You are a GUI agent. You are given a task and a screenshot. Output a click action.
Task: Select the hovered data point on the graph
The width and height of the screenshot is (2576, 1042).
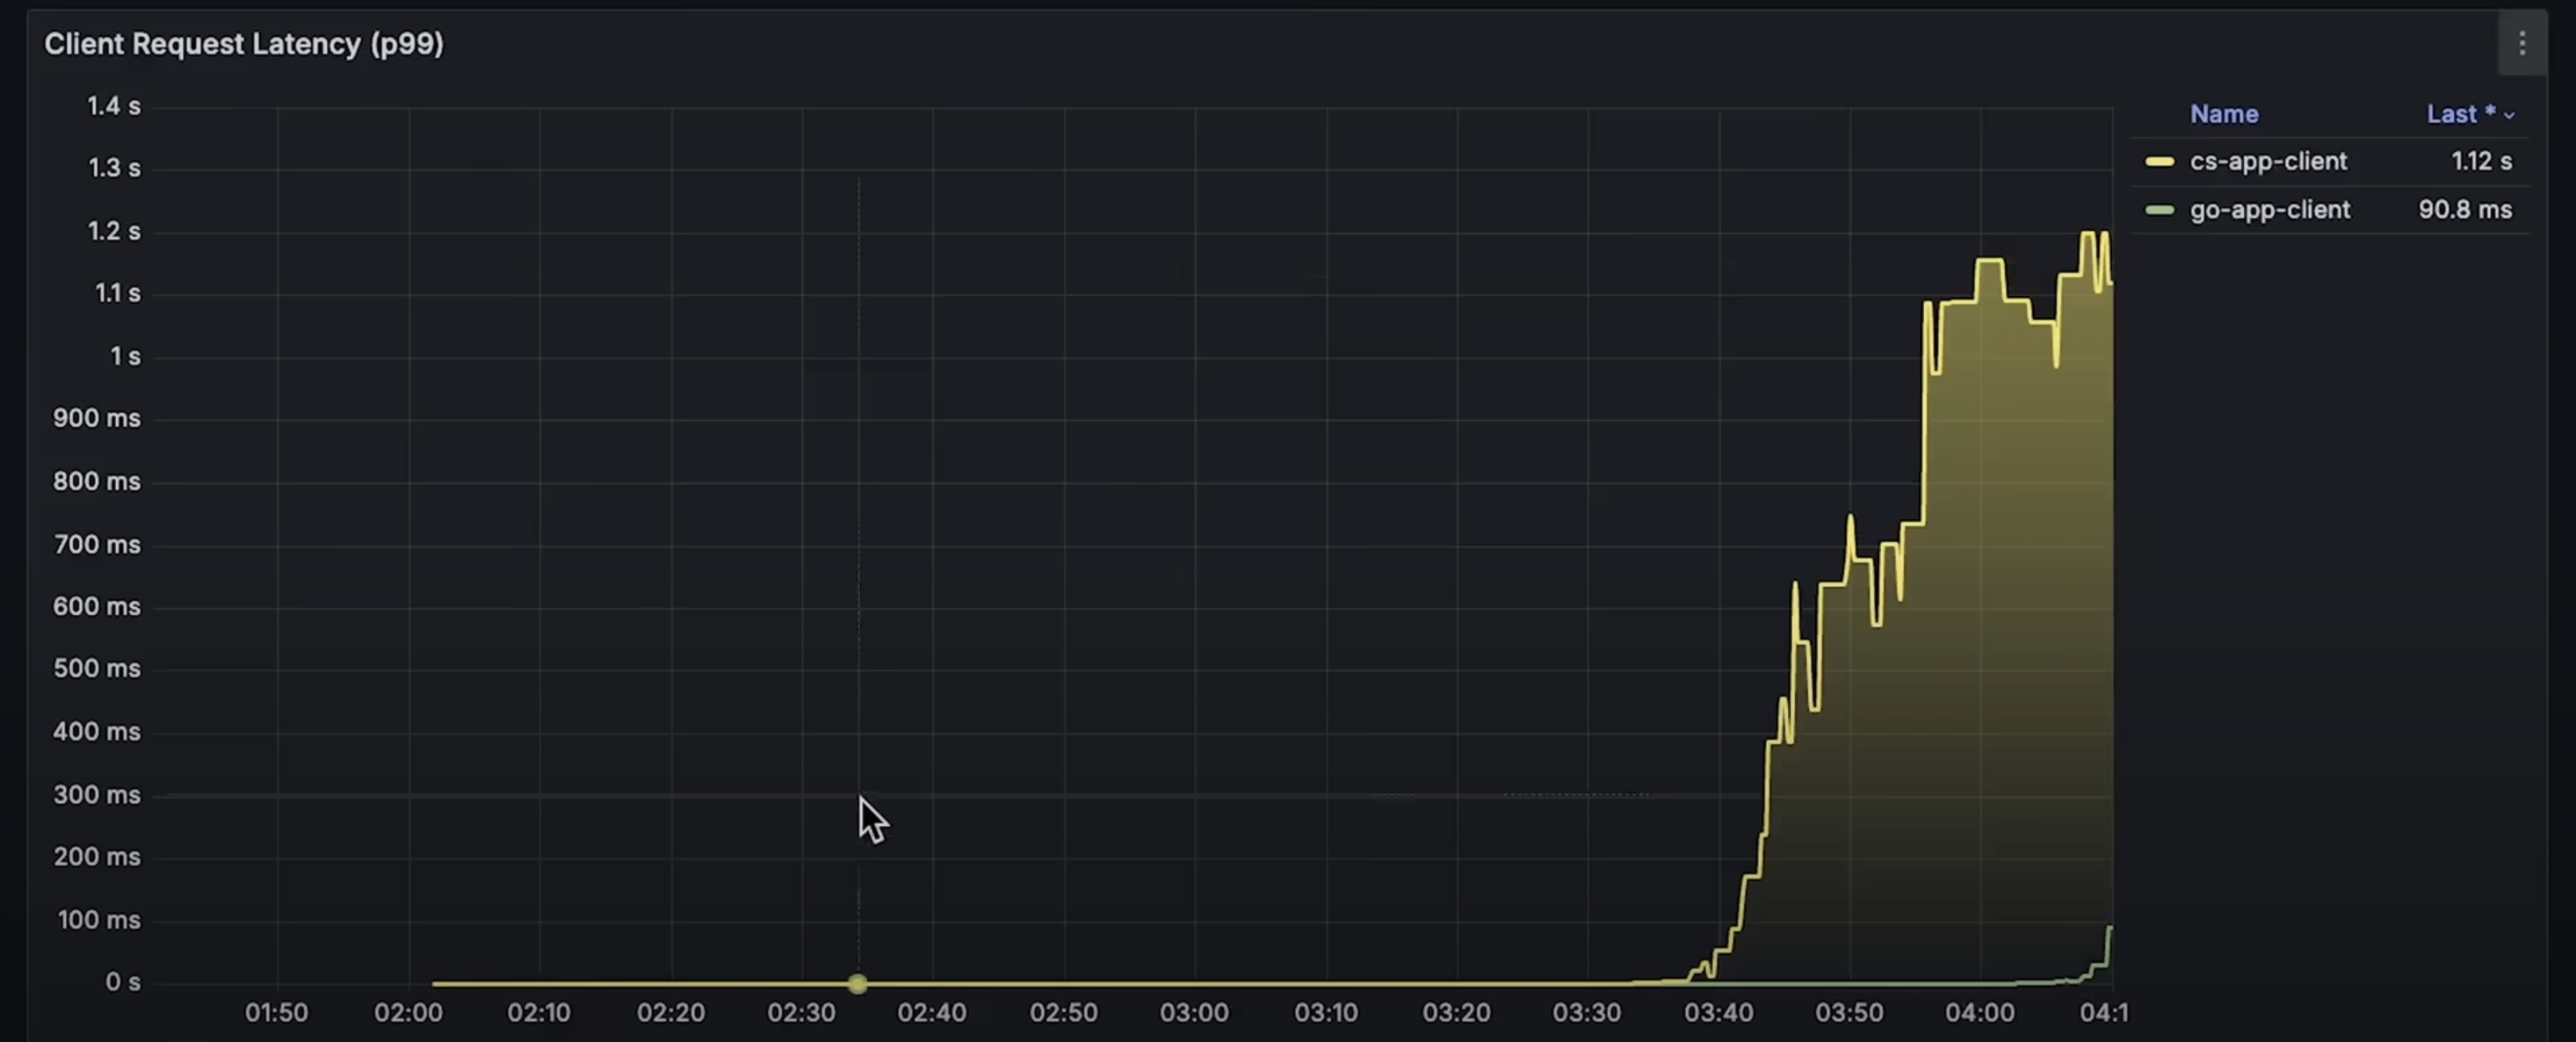click(x=857, y=984)
